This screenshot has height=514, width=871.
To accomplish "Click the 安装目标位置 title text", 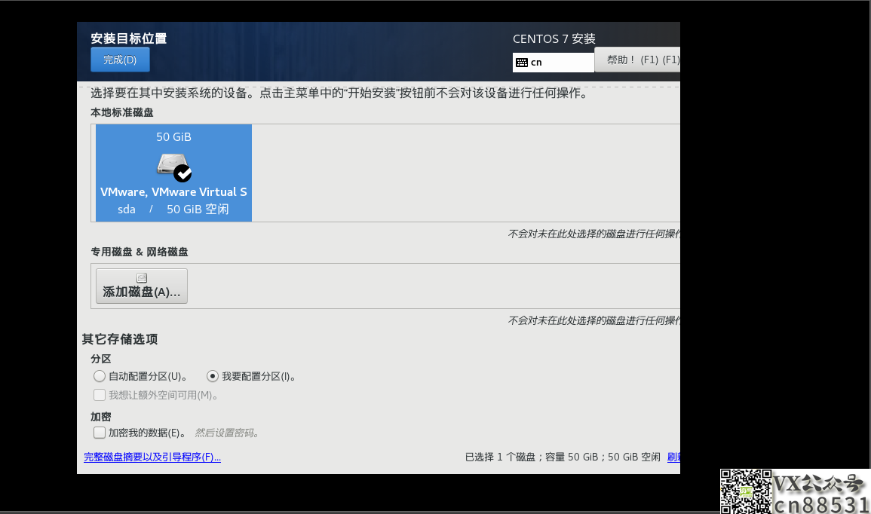I will (x=129, y=38).
